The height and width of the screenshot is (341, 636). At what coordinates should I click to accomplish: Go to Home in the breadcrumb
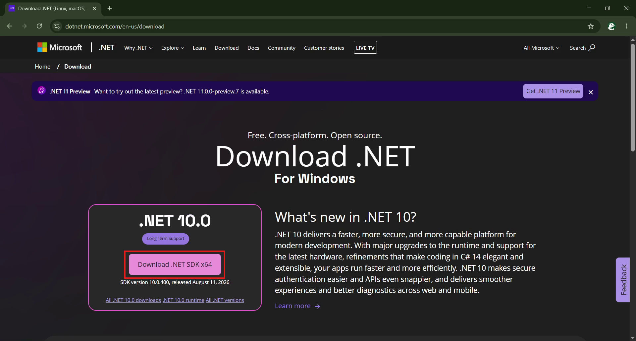click(x=43, y=67)
